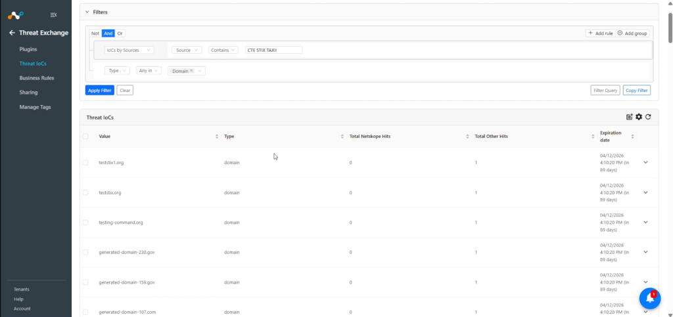Expand the testing-command.org row details
This screenshot has width=673, height=317.
pyautogui.click(x=645, y=222)
